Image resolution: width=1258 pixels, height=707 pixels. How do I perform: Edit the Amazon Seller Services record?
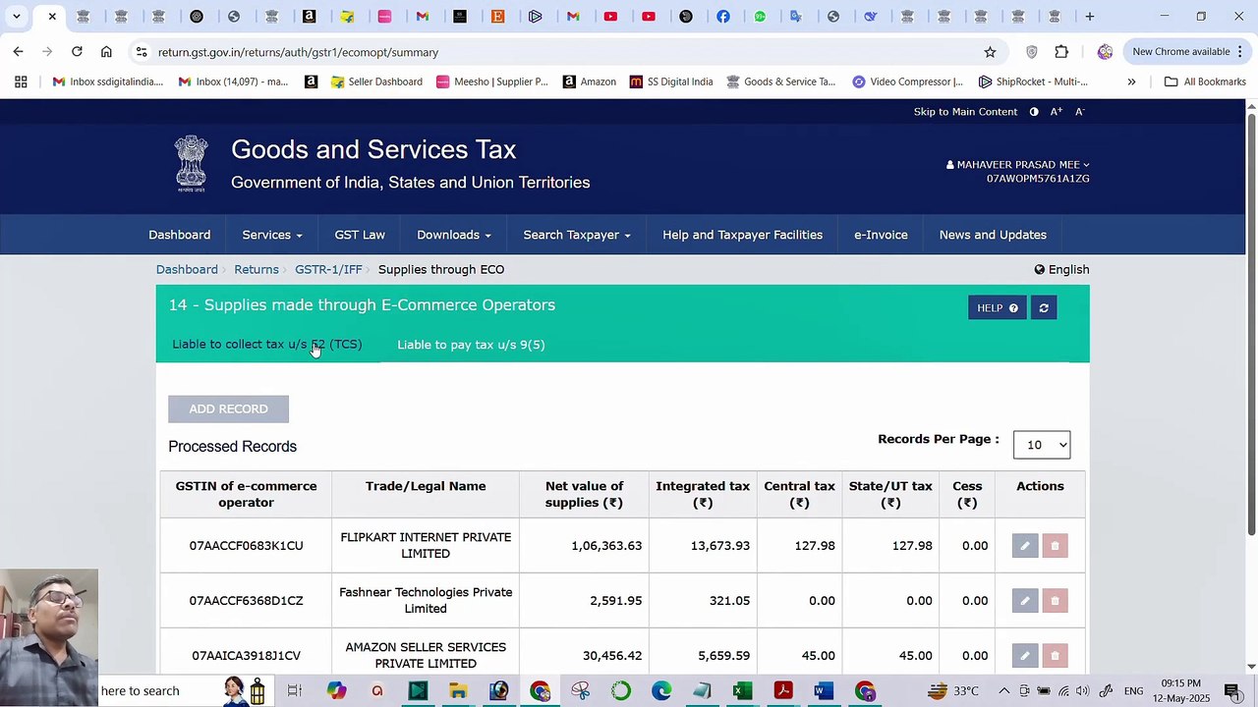1025,656
